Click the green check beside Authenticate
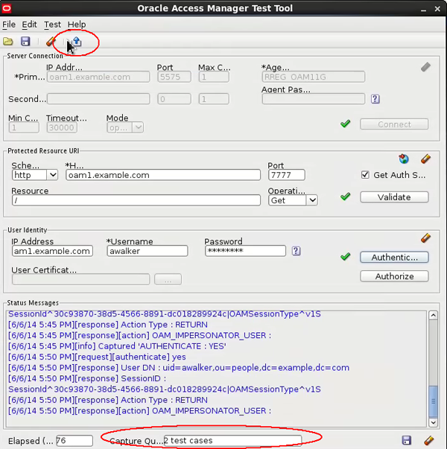The image size is (447, 449). 345,257
